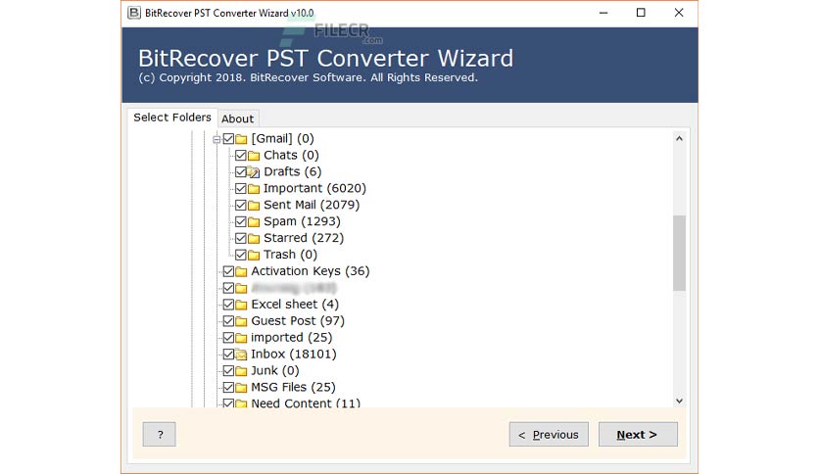Select the 'Spam (1293)' folder label
Screen dimensions: 819x474
(x=302, y=222)
